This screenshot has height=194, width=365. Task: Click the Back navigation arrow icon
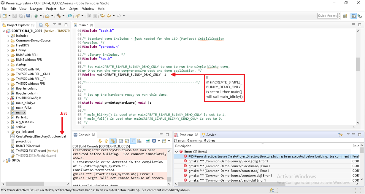tap(109, 16)
